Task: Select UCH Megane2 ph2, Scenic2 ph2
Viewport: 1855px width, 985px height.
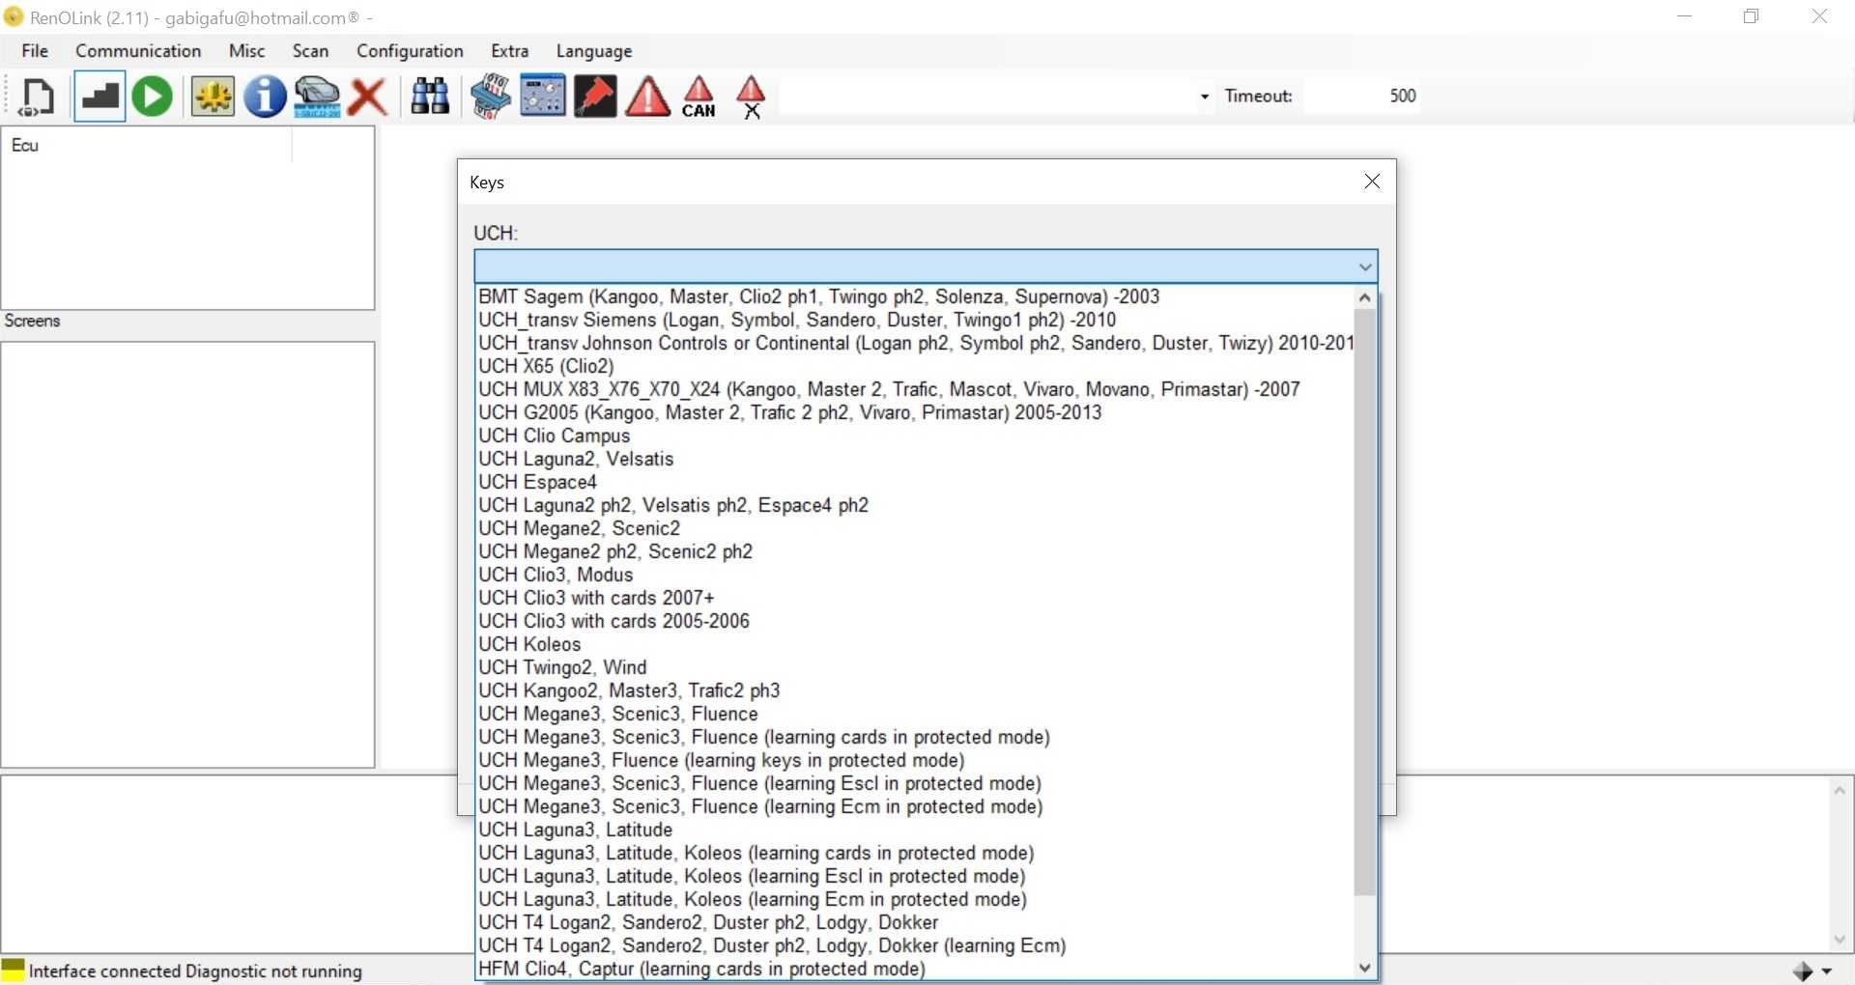Action: click(915, 551)
